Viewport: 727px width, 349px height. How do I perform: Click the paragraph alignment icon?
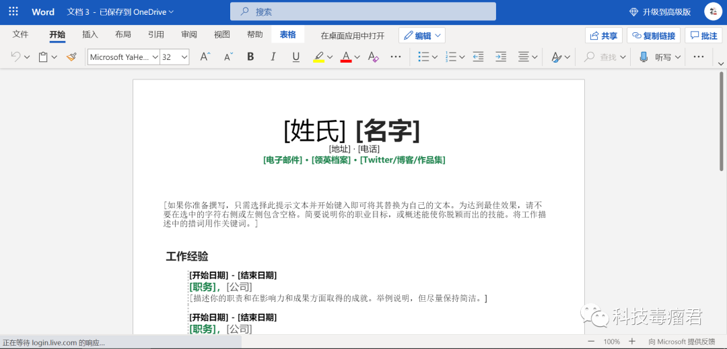tap(524, 57)
